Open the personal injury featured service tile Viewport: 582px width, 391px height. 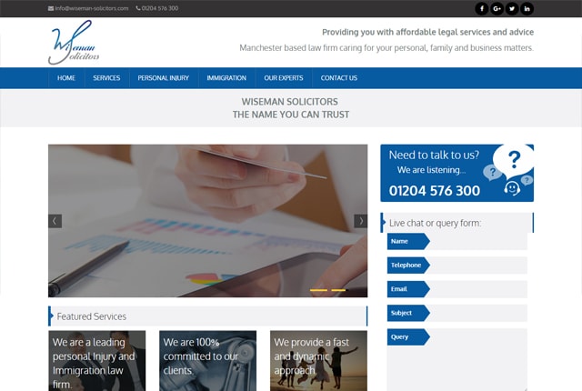(96, 360)
